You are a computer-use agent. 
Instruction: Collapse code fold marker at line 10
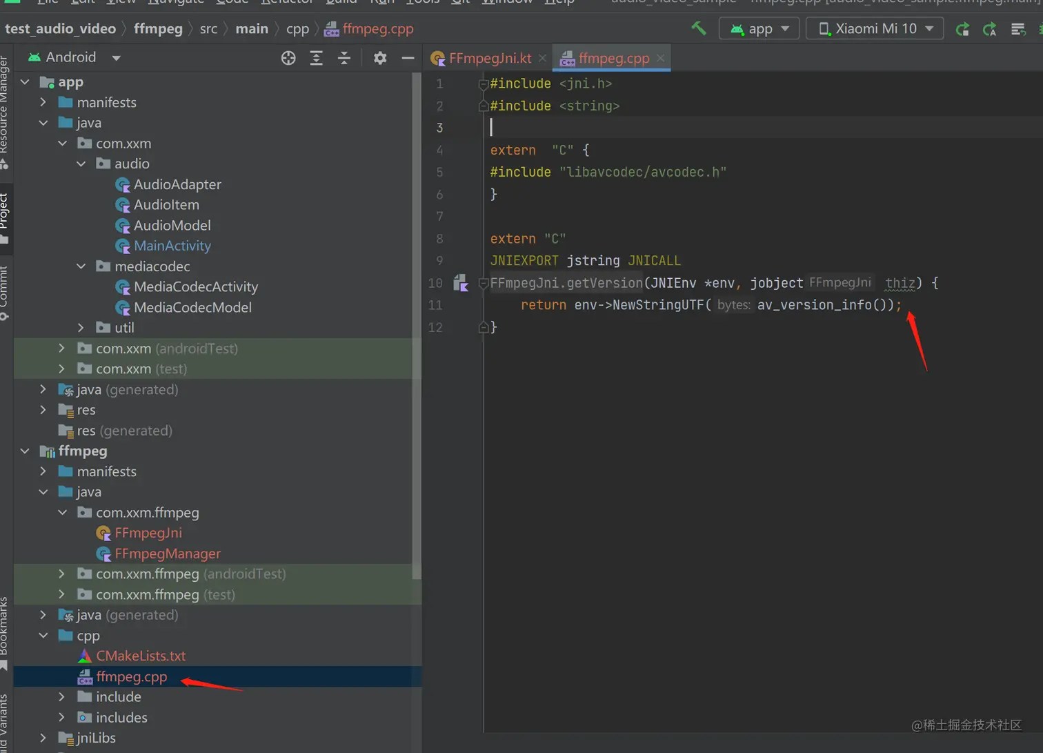tap(483, 283)
